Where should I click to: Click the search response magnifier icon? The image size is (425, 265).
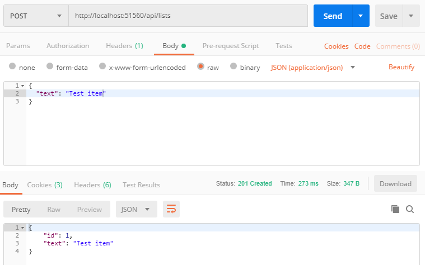click(410, 209)
